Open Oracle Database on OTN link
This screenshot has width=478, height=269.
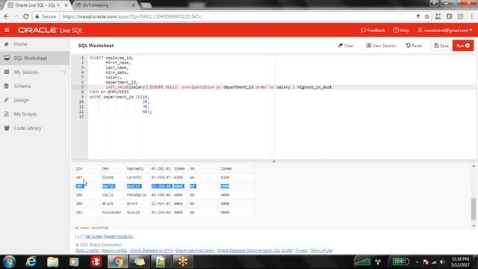tap(151, 250)
